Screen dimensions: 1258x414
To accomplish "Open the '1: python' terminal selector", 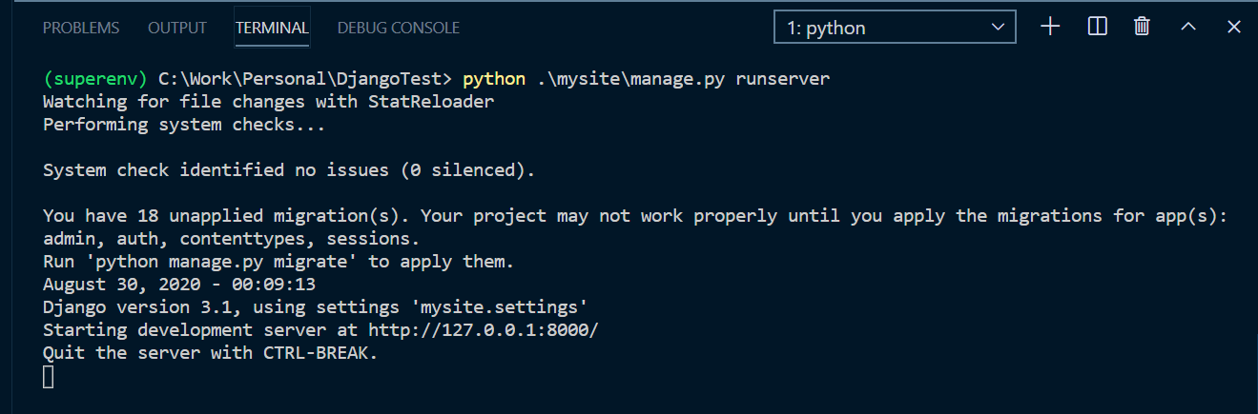I will point(895,28).
